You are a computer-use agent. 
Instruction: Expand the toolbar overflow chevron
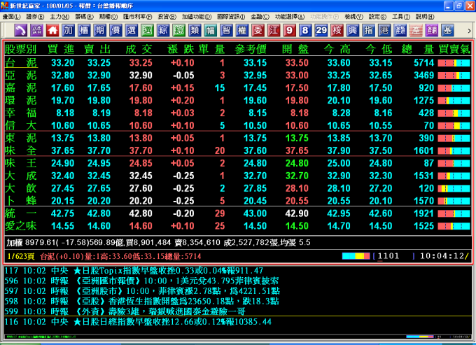tap(469, 31)
